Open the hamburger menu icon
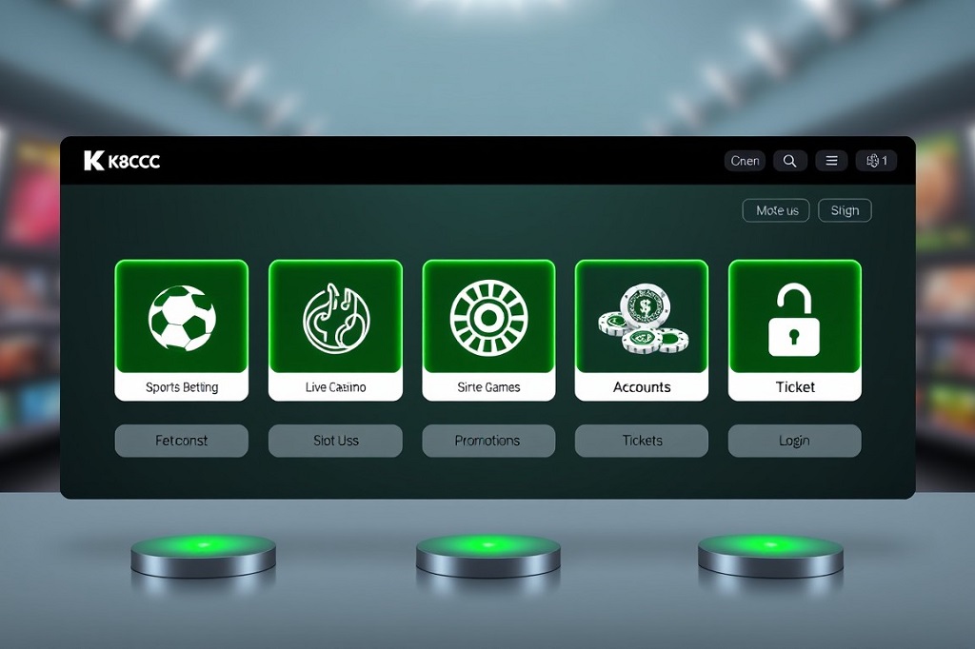The width and height of the screenshot is (975, 649). pos(831,161)
